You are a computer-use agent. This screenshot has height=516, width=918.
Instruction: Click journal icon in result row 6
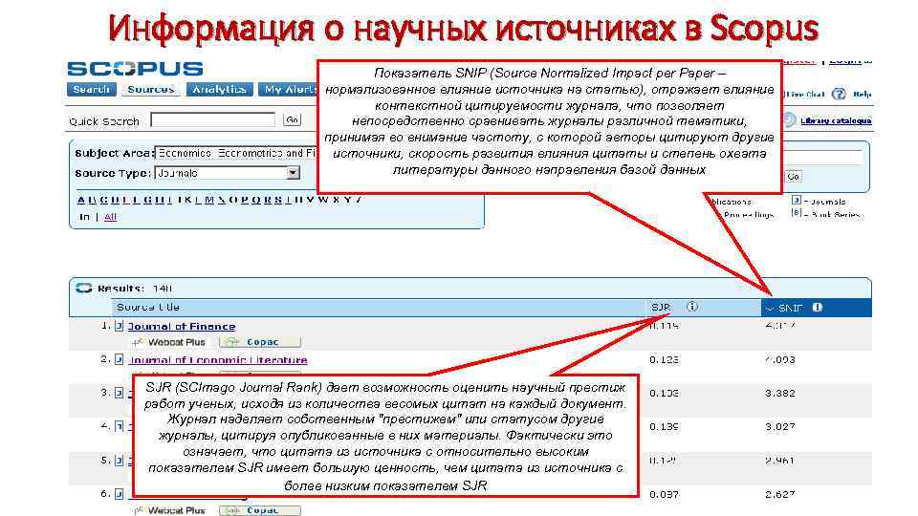(x=119, y=494)
